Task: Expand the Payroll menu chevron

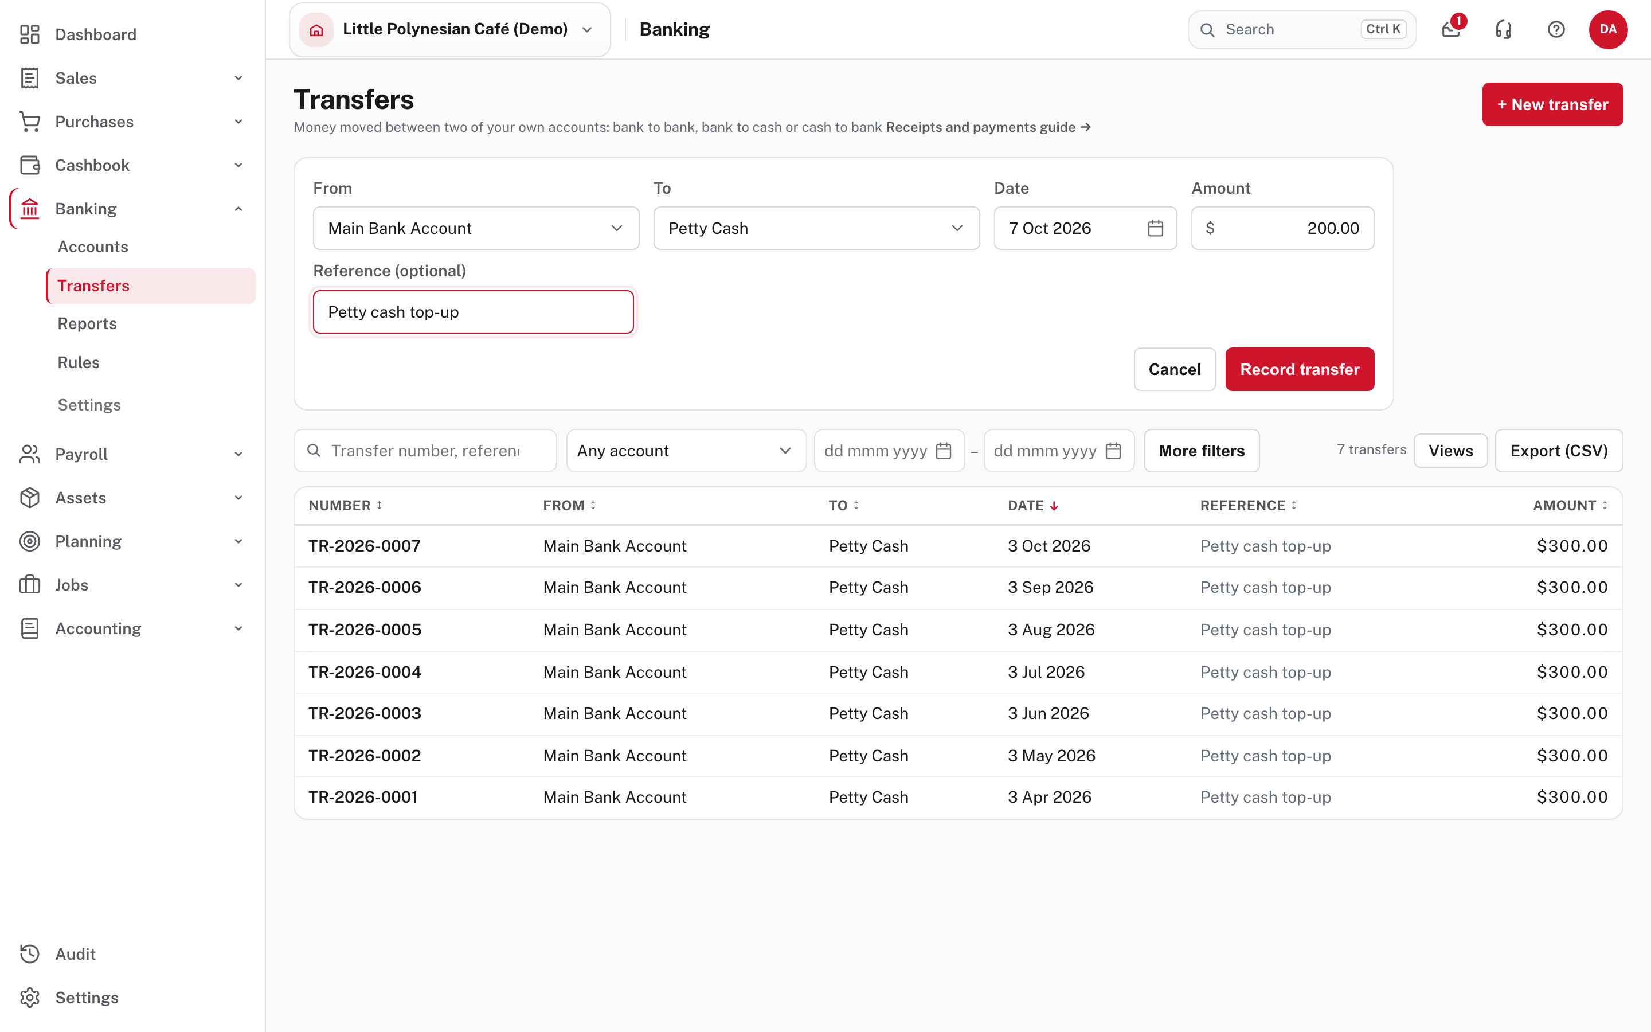Action: click(x=238, y=454)
